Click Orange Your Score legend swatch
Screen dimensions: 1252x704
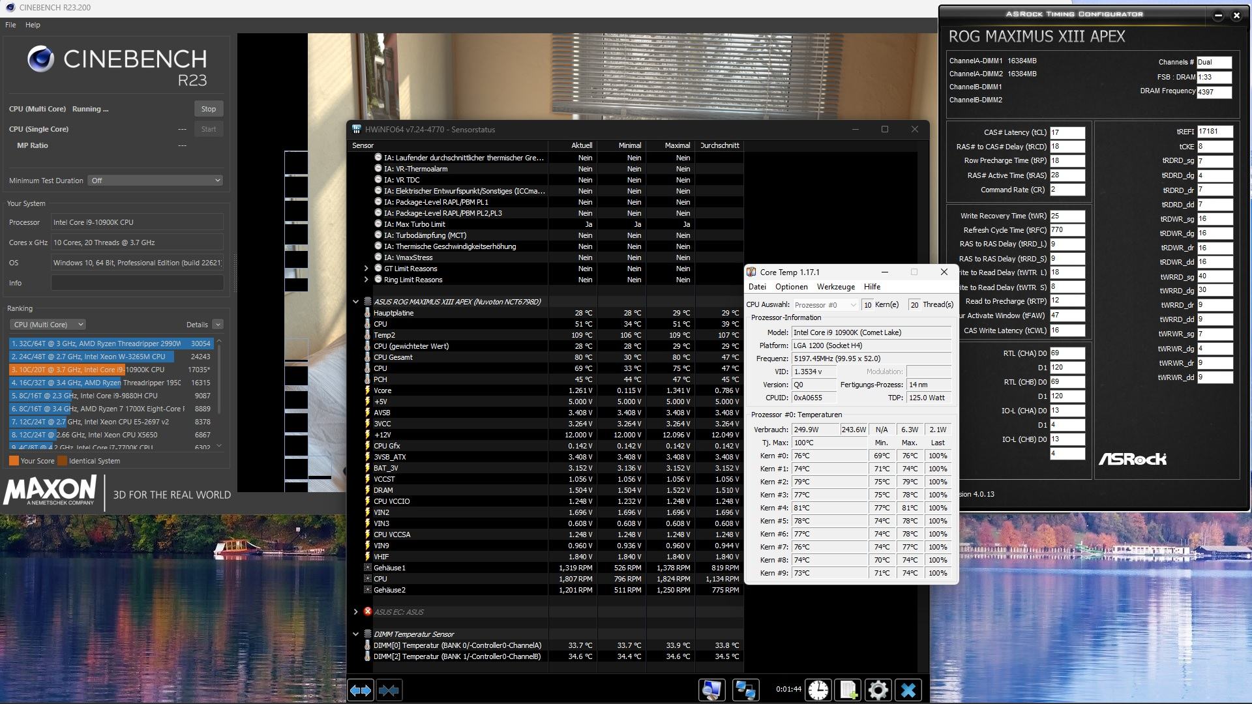click(14, 461)
